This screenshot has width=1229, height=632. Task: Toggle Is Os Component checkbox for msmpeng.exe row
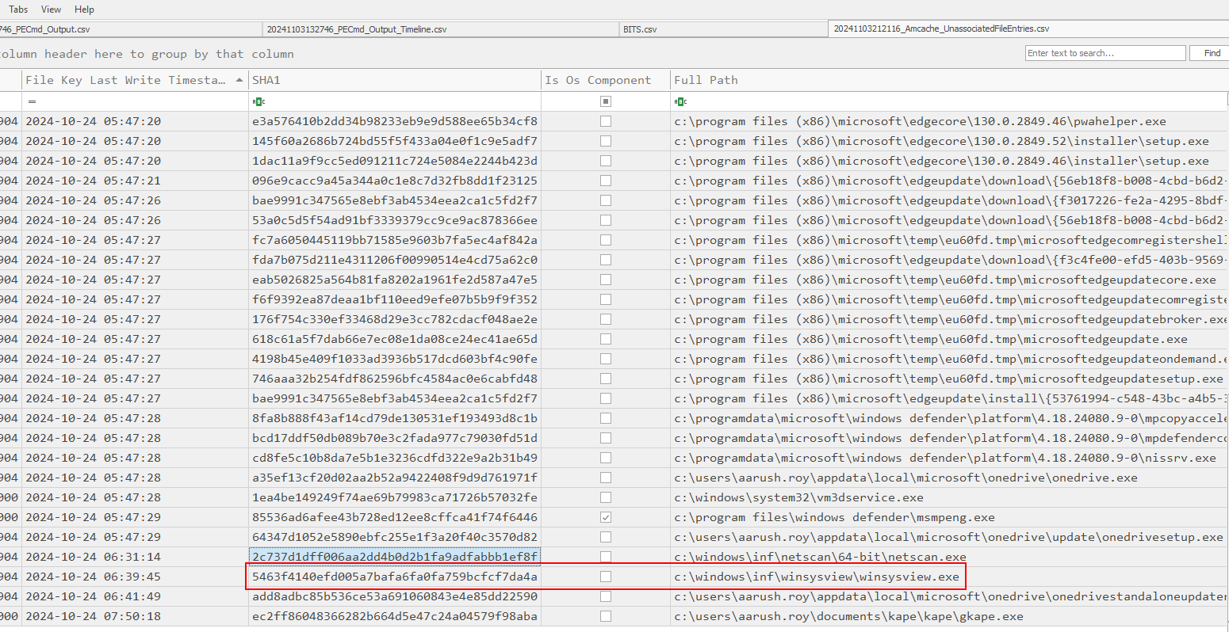click(x=606, y=517)
